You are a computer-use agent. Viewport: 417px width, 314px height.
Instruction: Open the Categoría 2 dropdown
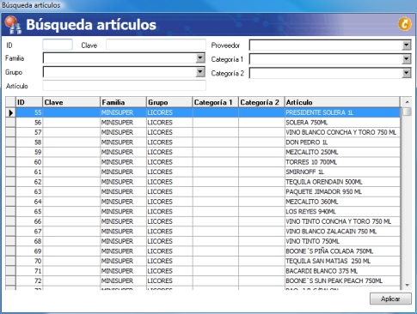(x=407, y=73)
